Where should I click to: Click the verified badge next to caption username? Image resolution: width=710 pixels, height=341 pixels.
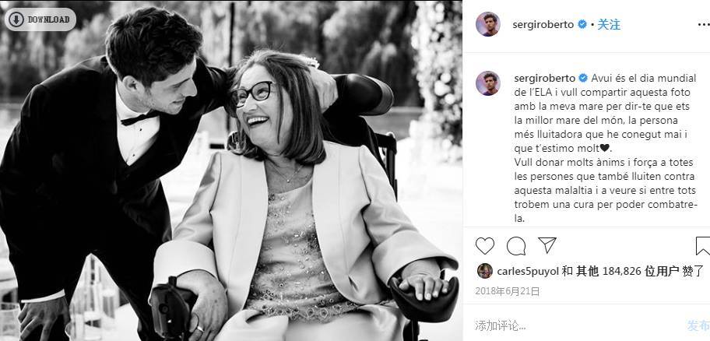coord(582,78)
